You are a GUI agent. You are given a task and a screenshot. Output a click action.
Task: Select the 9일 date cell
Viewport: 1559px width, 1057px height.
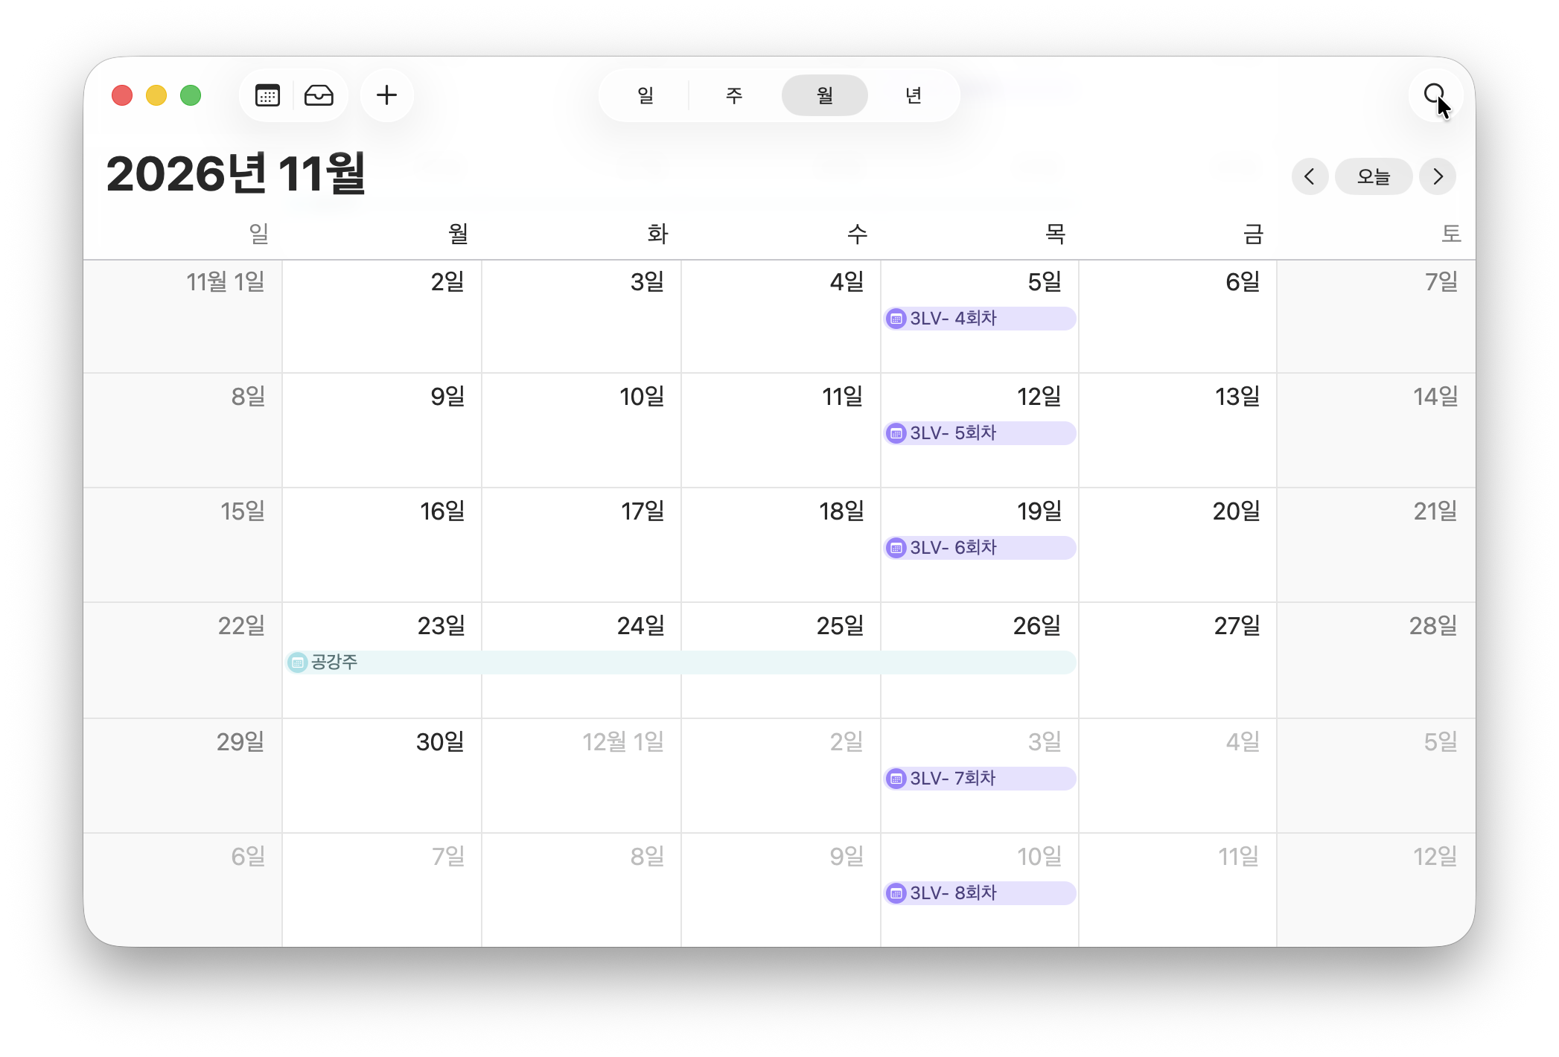(x=382, y=430)
